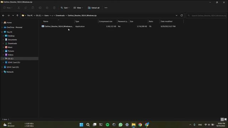Sort by Date modified column header
The image size is (228, 128).
(x=166, y=21)
